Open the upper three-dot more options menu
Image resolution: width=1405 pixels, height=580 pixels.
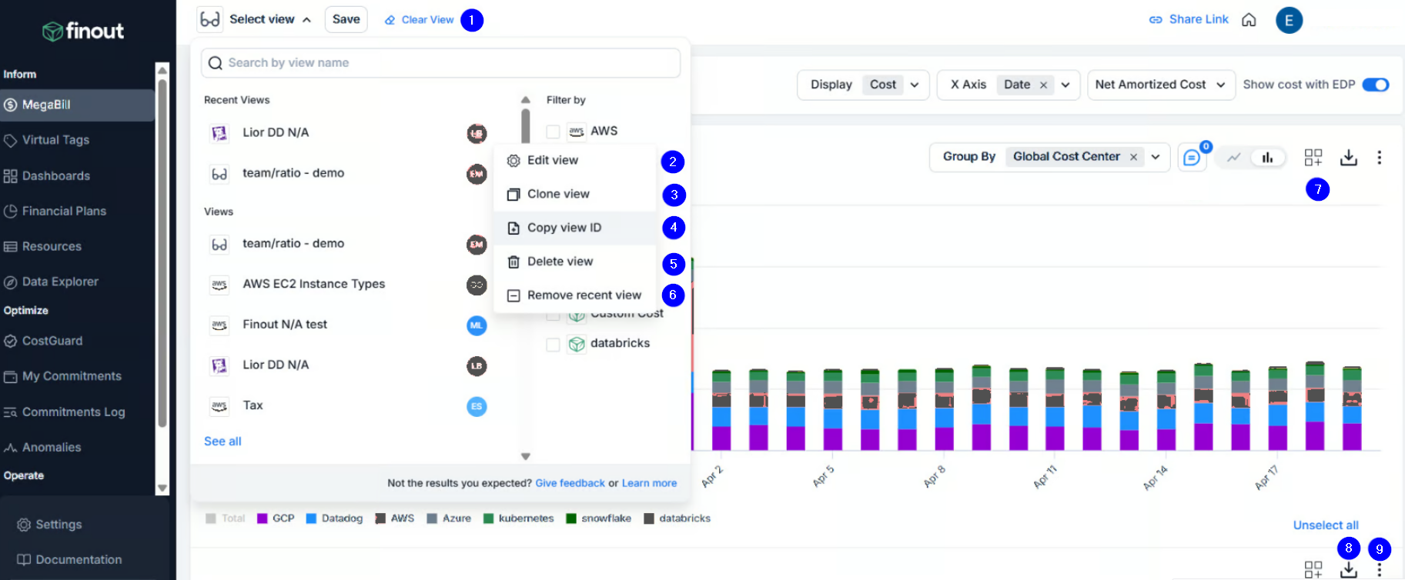point(1379,158)
